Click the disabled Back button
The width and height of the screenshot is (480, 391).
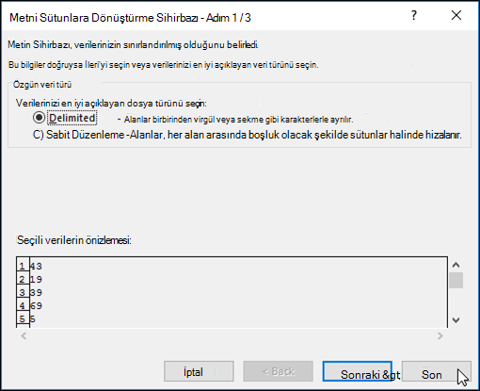coord(278,371)
